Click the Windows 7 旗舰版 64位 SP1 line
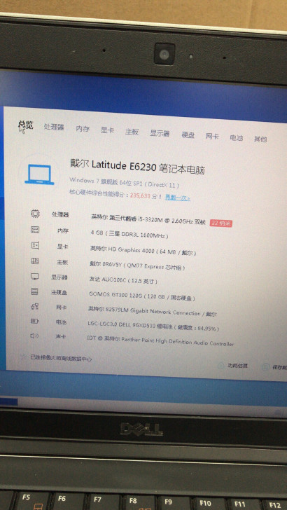The height and width of the screenshot is (510, 287). coord(124,182)
